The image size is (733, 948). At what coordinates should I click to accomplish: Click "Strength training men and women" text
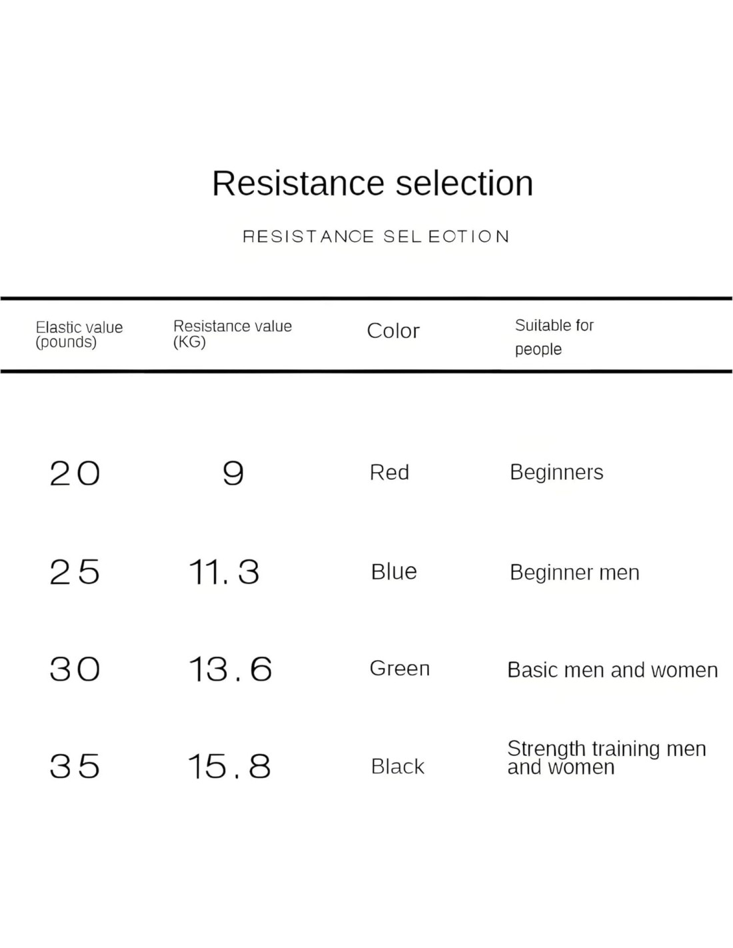point(606,758)
